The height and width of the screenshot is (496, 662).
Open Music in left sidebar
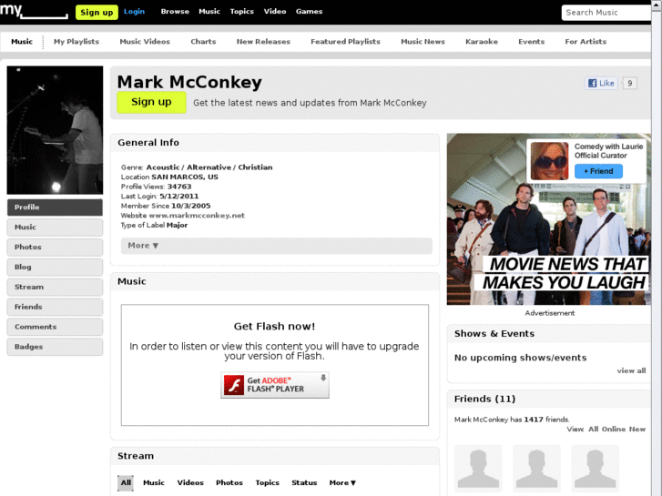pyautogui.click(x=55, y=228)
